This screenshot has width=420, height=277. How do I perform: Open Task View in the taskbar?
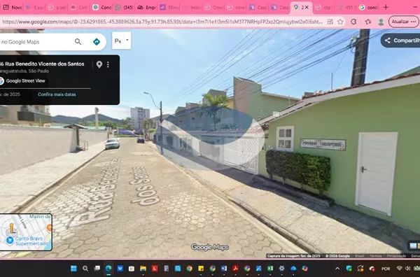pos(97,268)
